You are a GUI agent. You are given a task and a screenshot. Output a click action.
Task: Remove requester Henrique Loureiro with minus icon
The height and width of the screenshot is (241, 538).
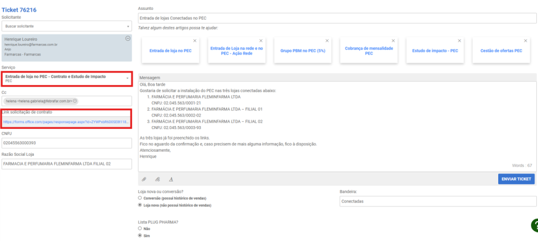[127, 39]
